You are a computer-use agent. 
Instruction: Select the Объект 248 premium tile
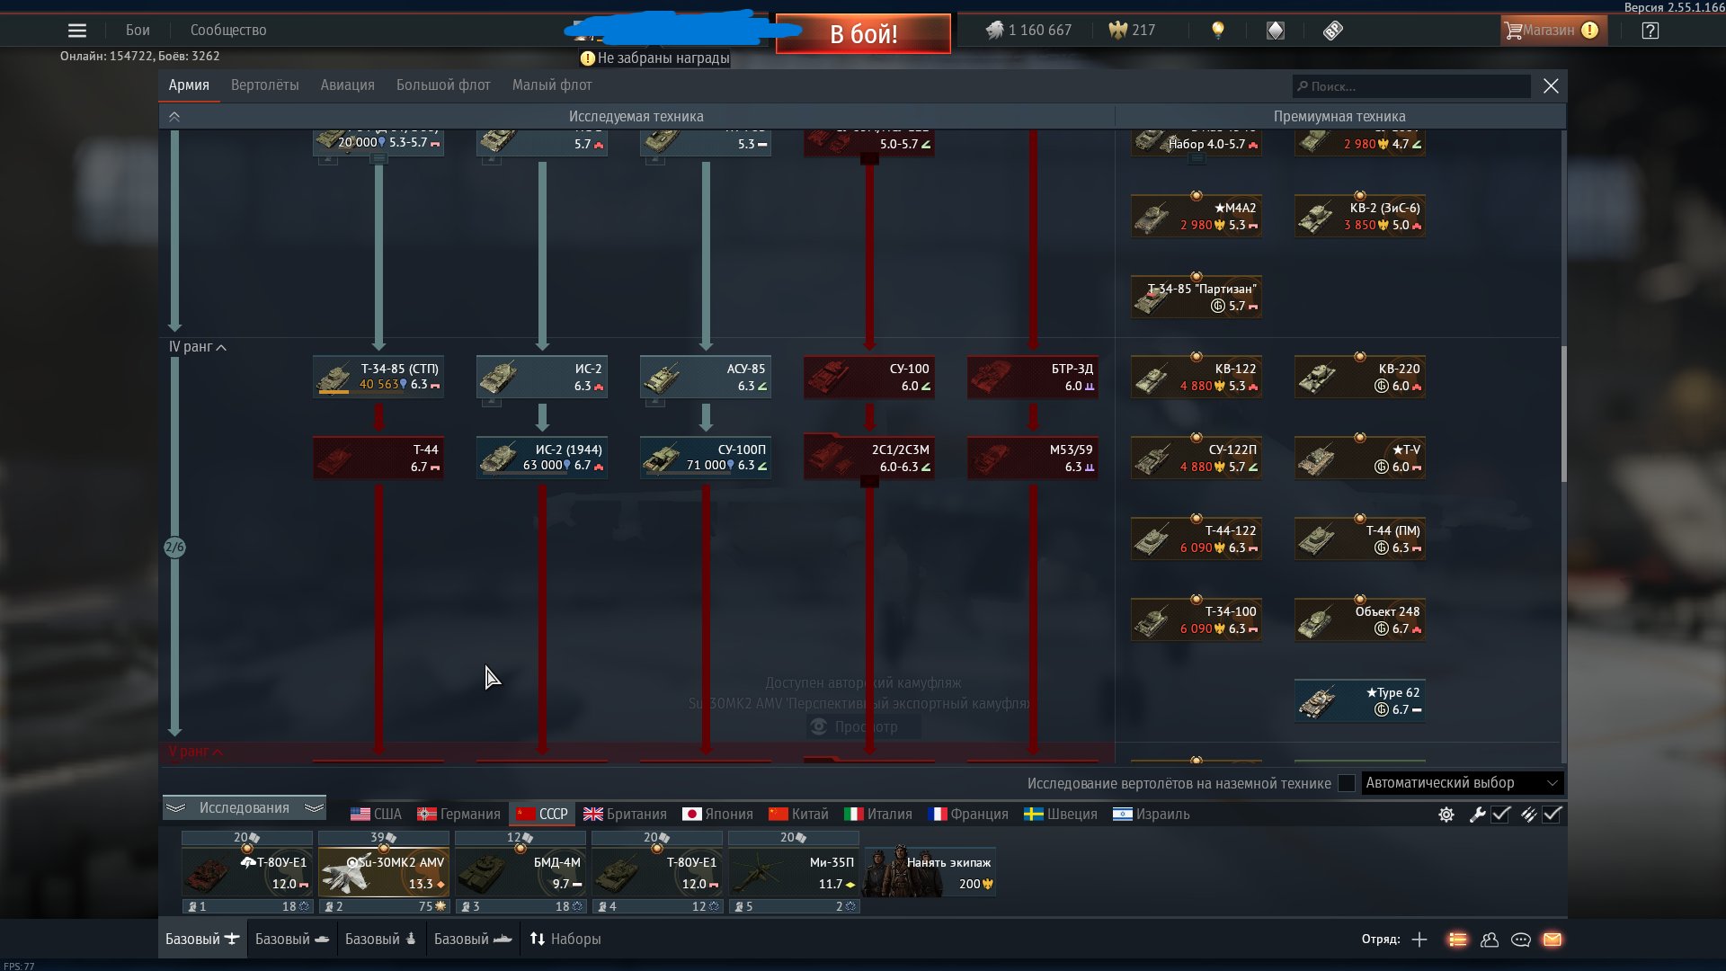coord(1360,620)
